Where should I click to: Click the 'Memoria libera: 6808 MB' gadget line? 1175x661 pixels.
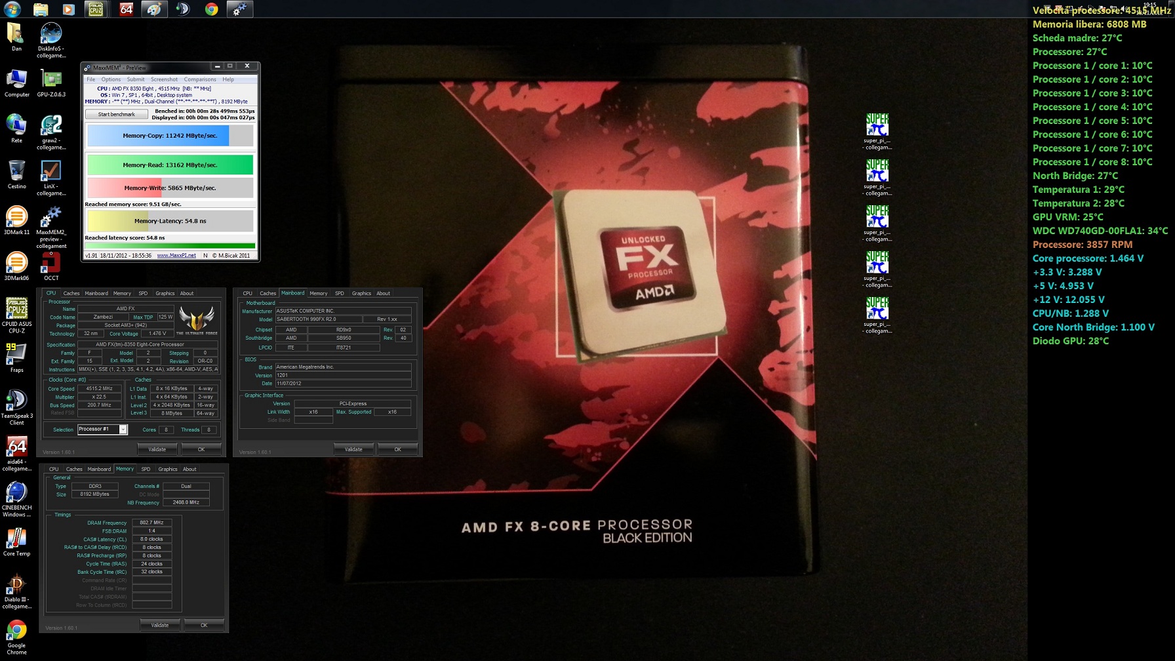pyautogui.click(x=1090, y=24)
